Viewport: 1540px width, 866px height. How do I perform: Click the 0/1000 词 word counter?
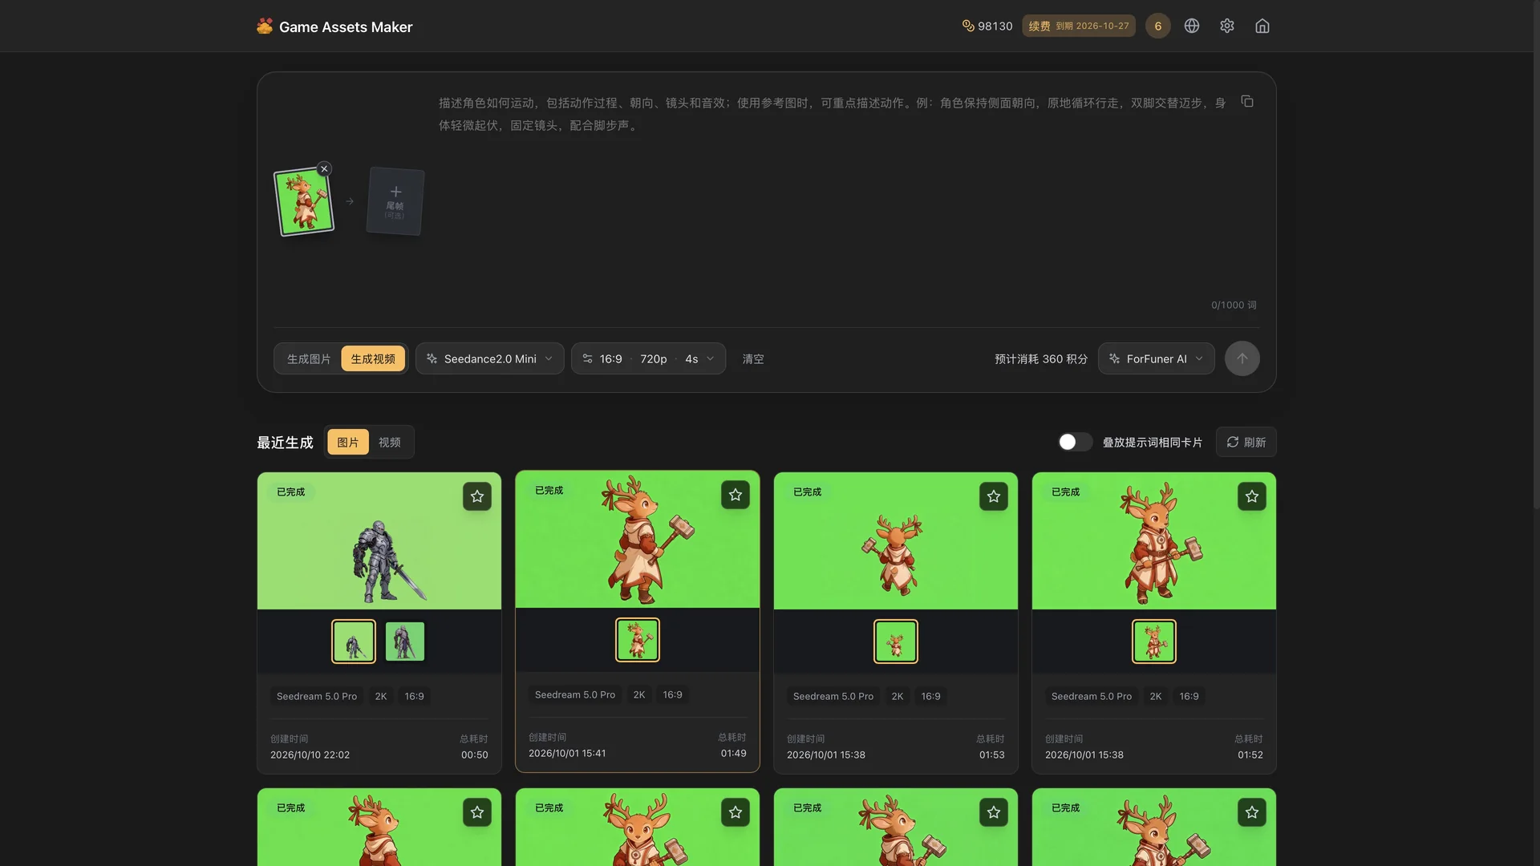(1234, 305)
